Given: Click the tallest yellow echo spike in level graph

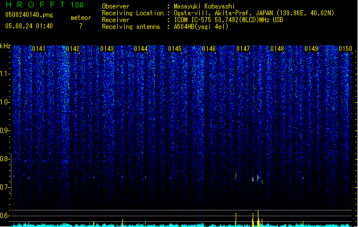Looking at the screenshot, I should tap(258, 218).
